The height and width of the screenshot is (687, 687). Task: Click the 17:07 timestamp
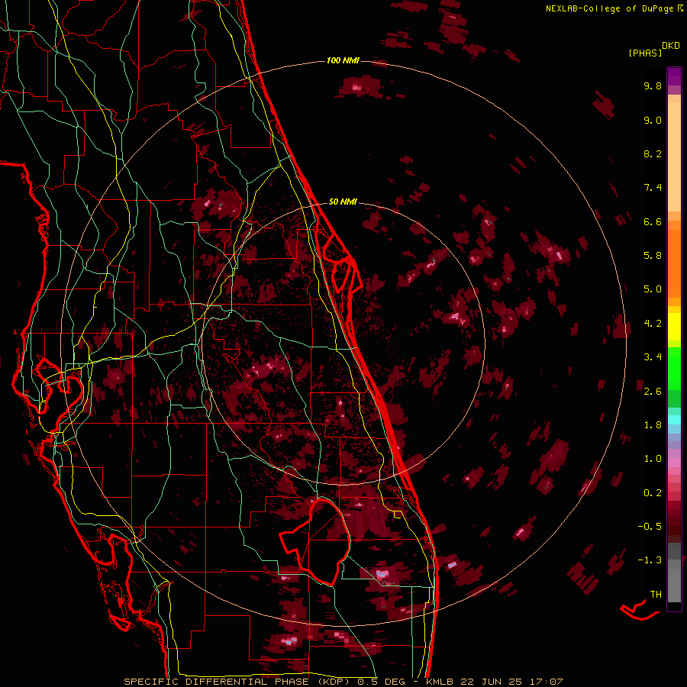pos(546,682)
